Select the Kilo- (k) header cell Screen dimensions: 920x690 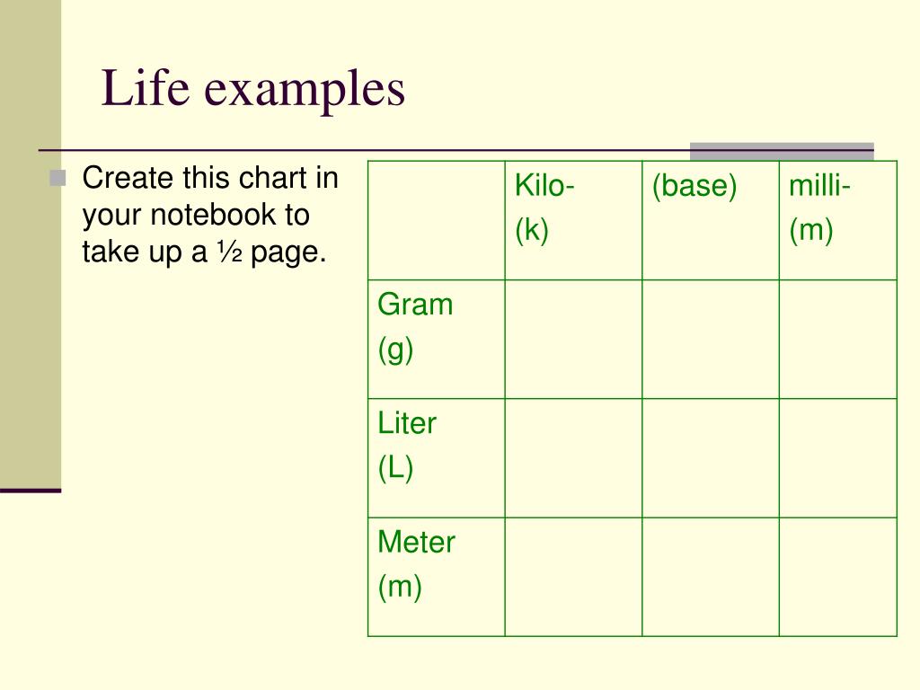[x=573, y=220]
